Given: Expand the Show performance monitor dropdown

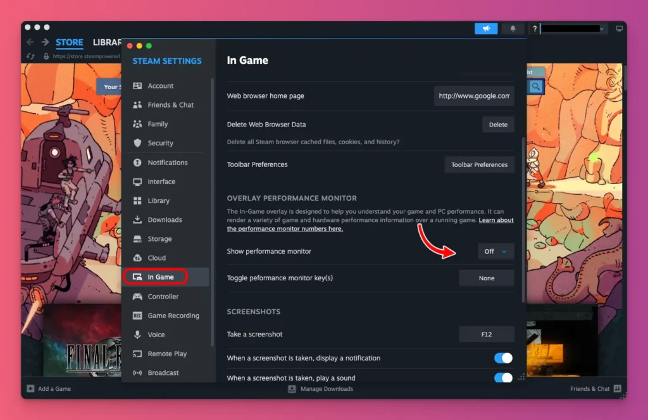Looking at the screenshot, I should click(495, 252).
